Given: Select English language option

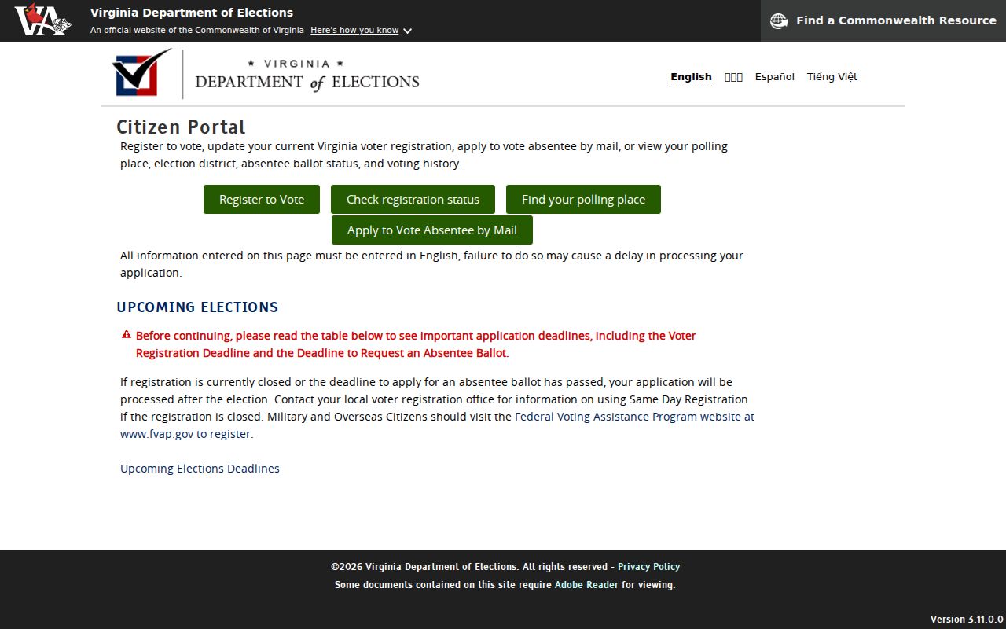Looking at the screenshot, I should point(691,77).
